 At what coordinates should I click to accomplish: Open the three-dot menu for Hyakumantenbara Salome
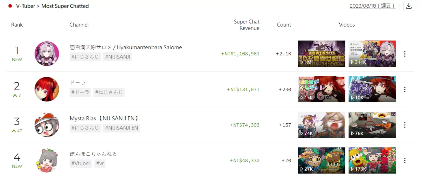tap(405, 54)
